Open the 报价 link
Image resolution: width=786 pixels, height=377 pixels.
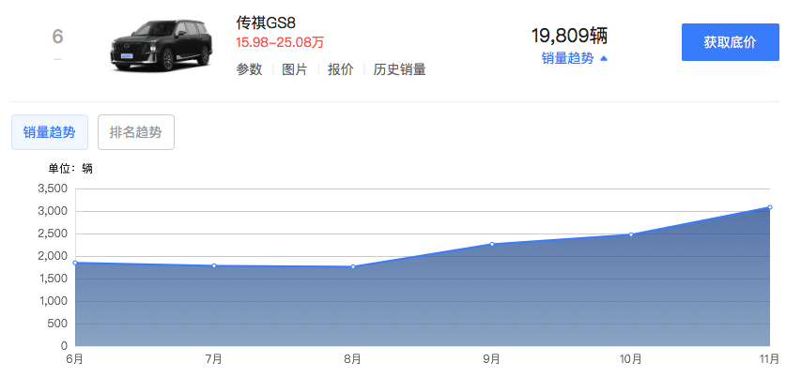[x=340, y=69]
